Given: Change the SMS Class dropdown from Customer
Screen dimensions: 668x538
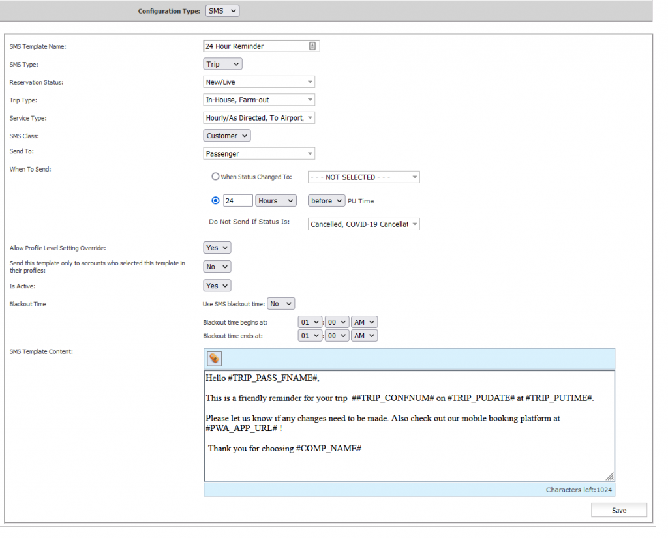Looking at the screenshot, I should click(x=226, y=136).
